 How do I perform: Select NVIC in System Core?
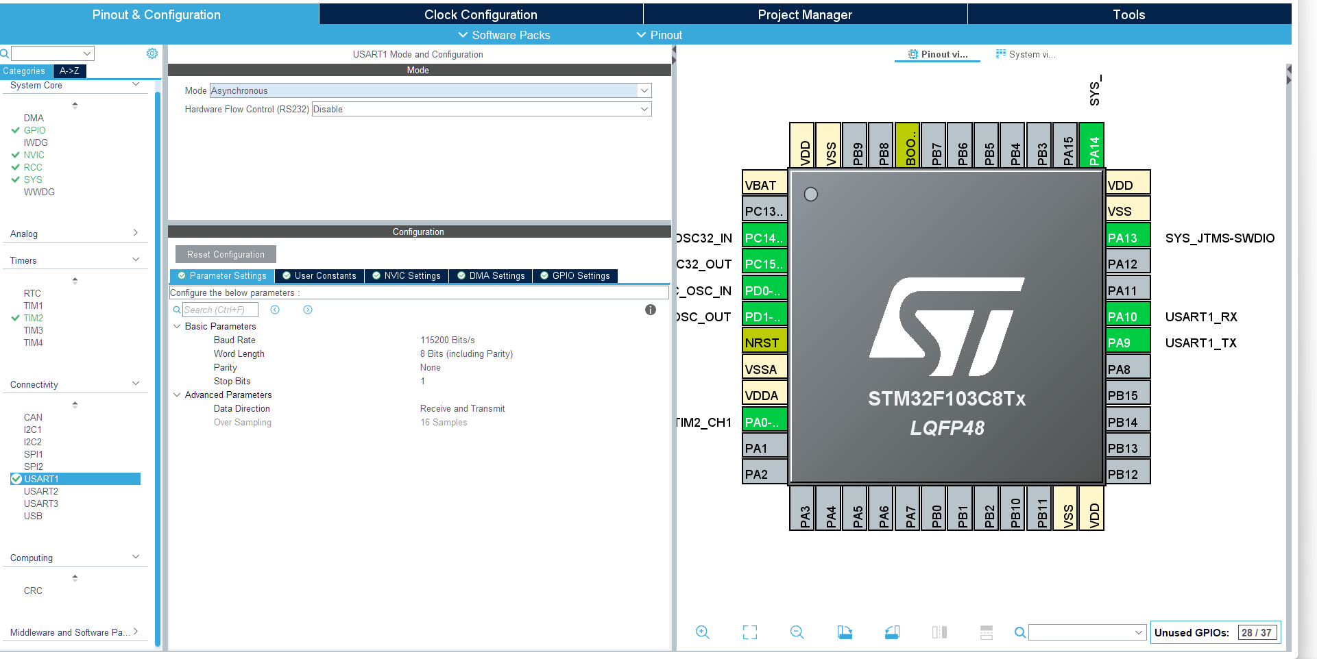tap(34, 155)
